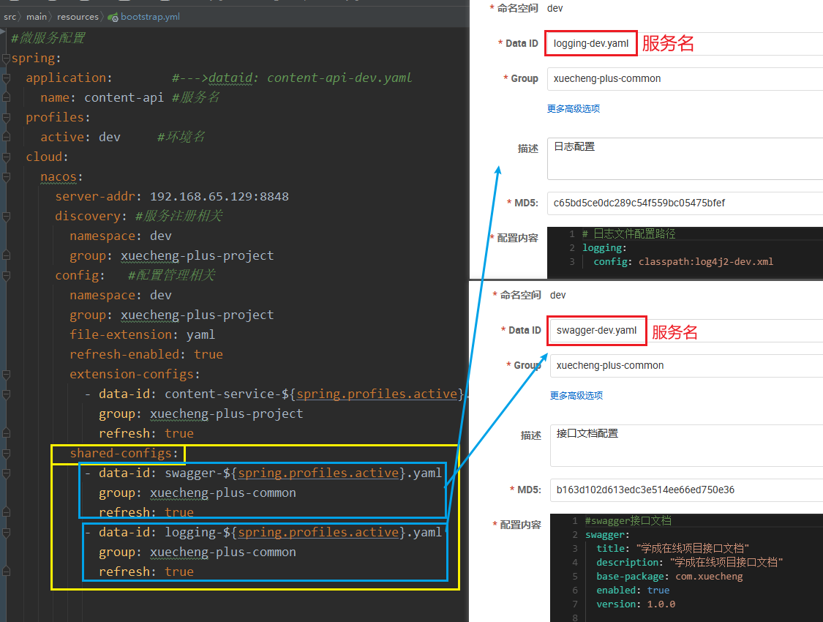The height and width of the screenshot is (622, 823).
Task: Click the MD5 field starting with b163d102
Action: 686,490
